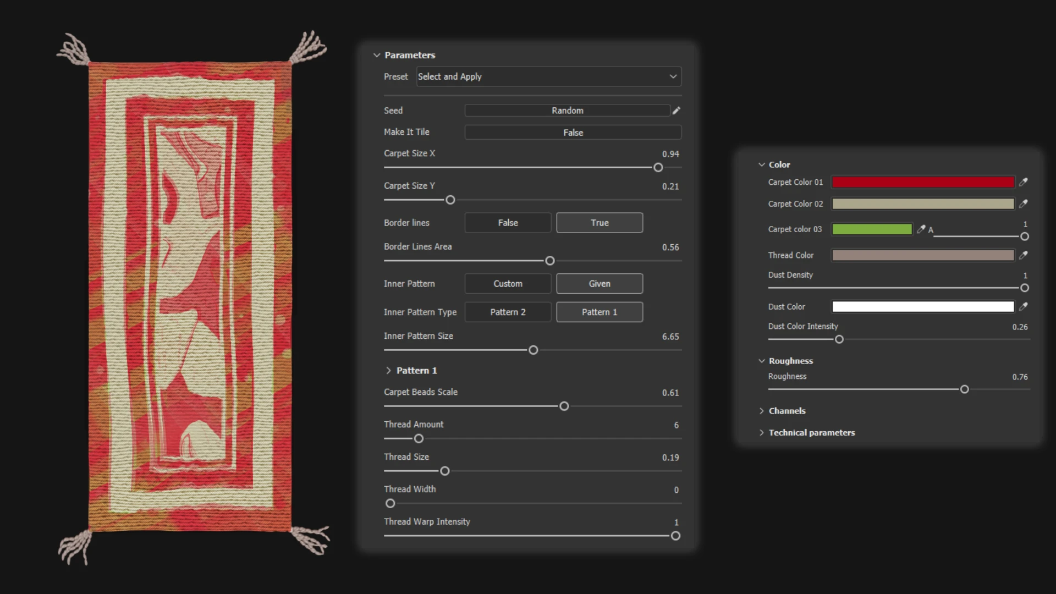Select Pattern 1 as Inner Pattern Type
This screenshot has height=594, width=1056.
(x=599, y=312)
